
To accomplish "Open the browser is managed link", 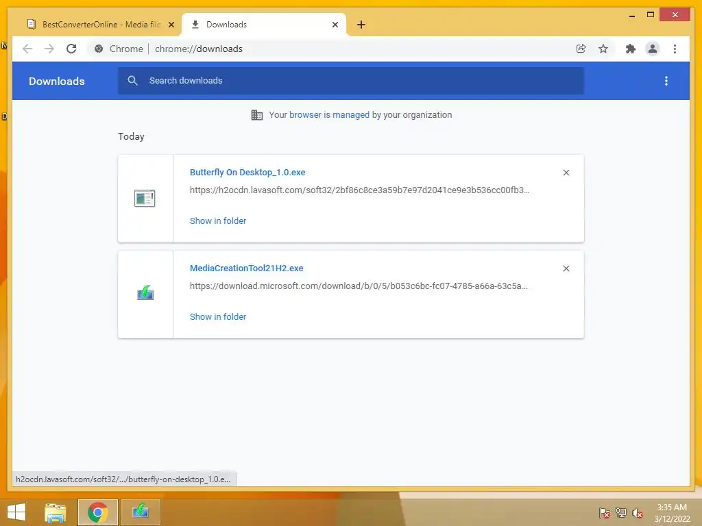I will 330,115.
